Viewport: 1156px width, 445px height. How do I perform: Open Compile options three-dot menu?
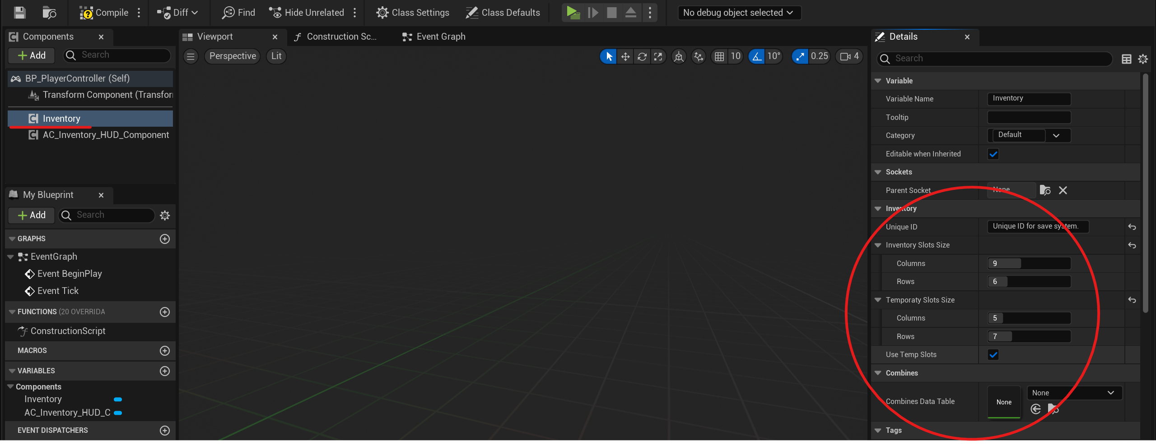click(139, 13)
